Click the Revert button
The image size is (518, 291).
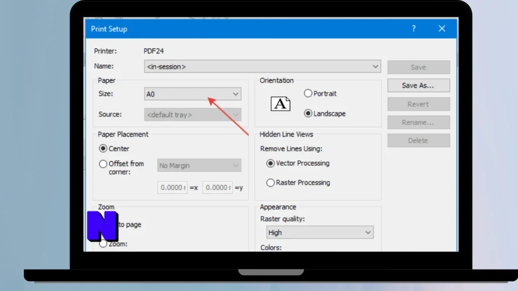pyautogui.click(x=418, y=104)
